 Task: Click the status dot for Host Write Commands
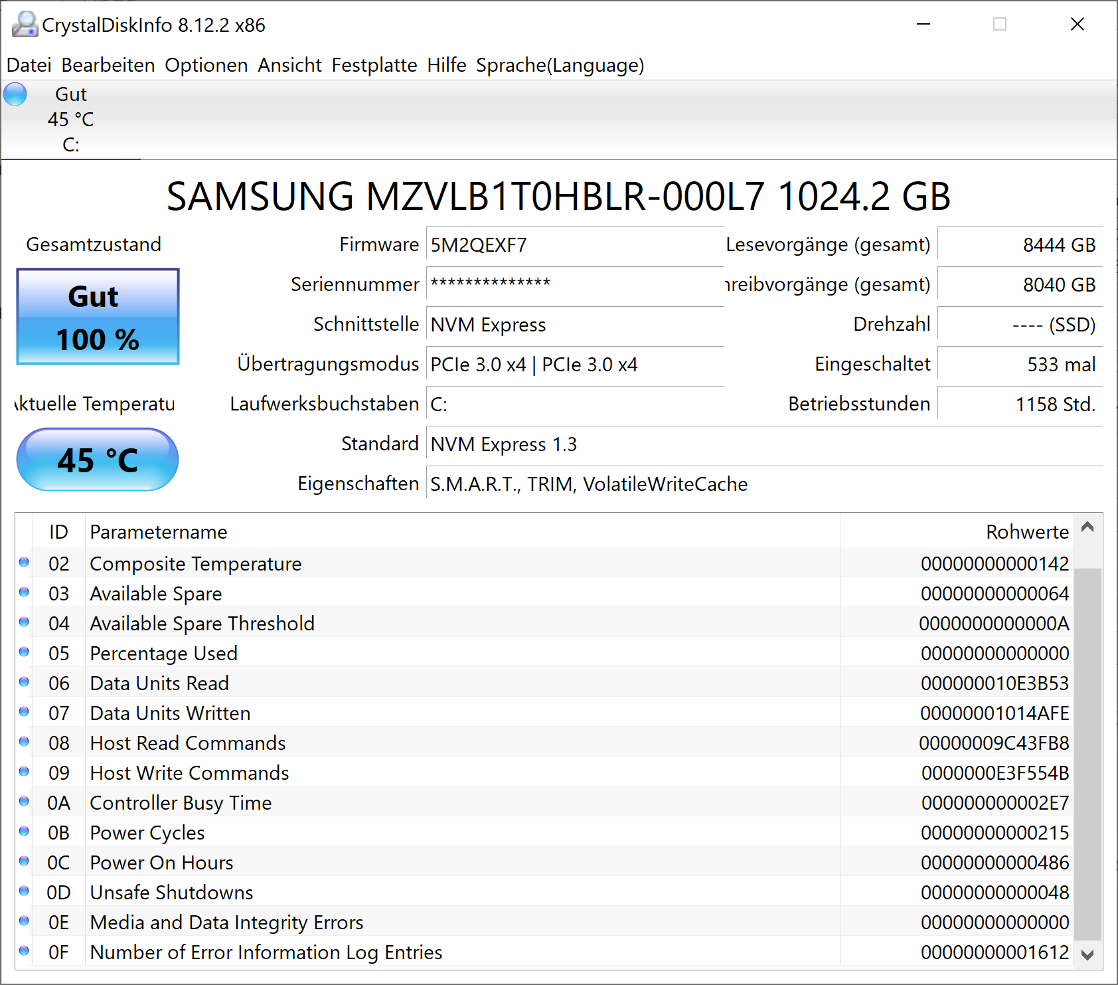tap(24, 772)
